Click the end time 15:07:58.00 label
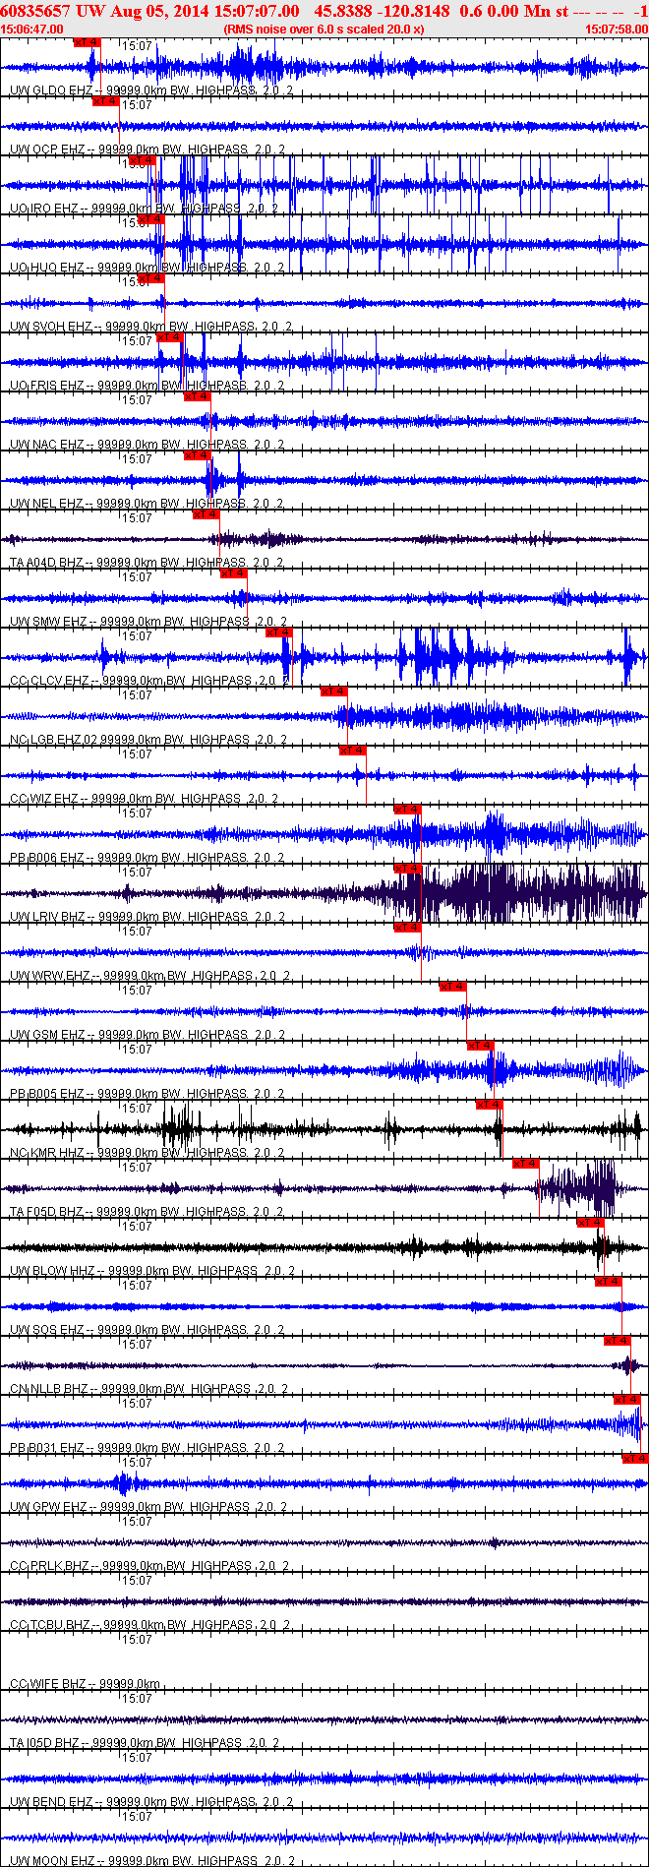 (x=616, y=30)
